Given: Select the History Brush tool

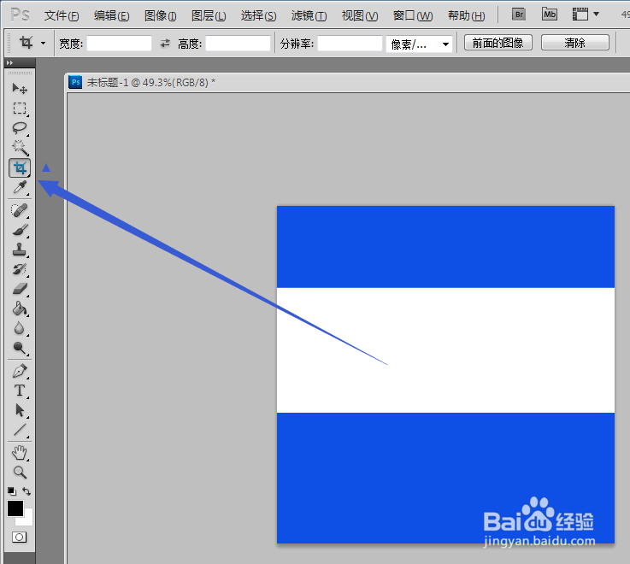Looking at the screenshot, I should click(20, 269).
